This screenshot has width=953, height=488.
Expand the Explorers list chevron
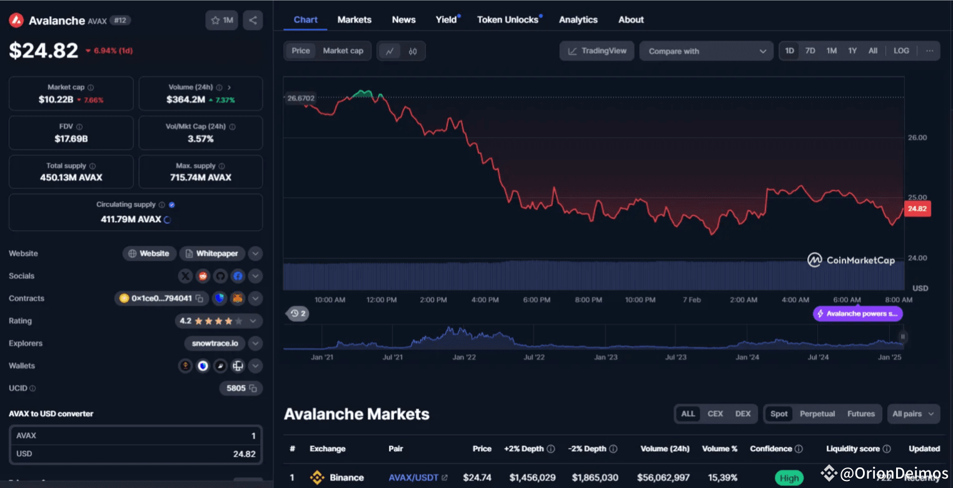(x=255, y=343)
